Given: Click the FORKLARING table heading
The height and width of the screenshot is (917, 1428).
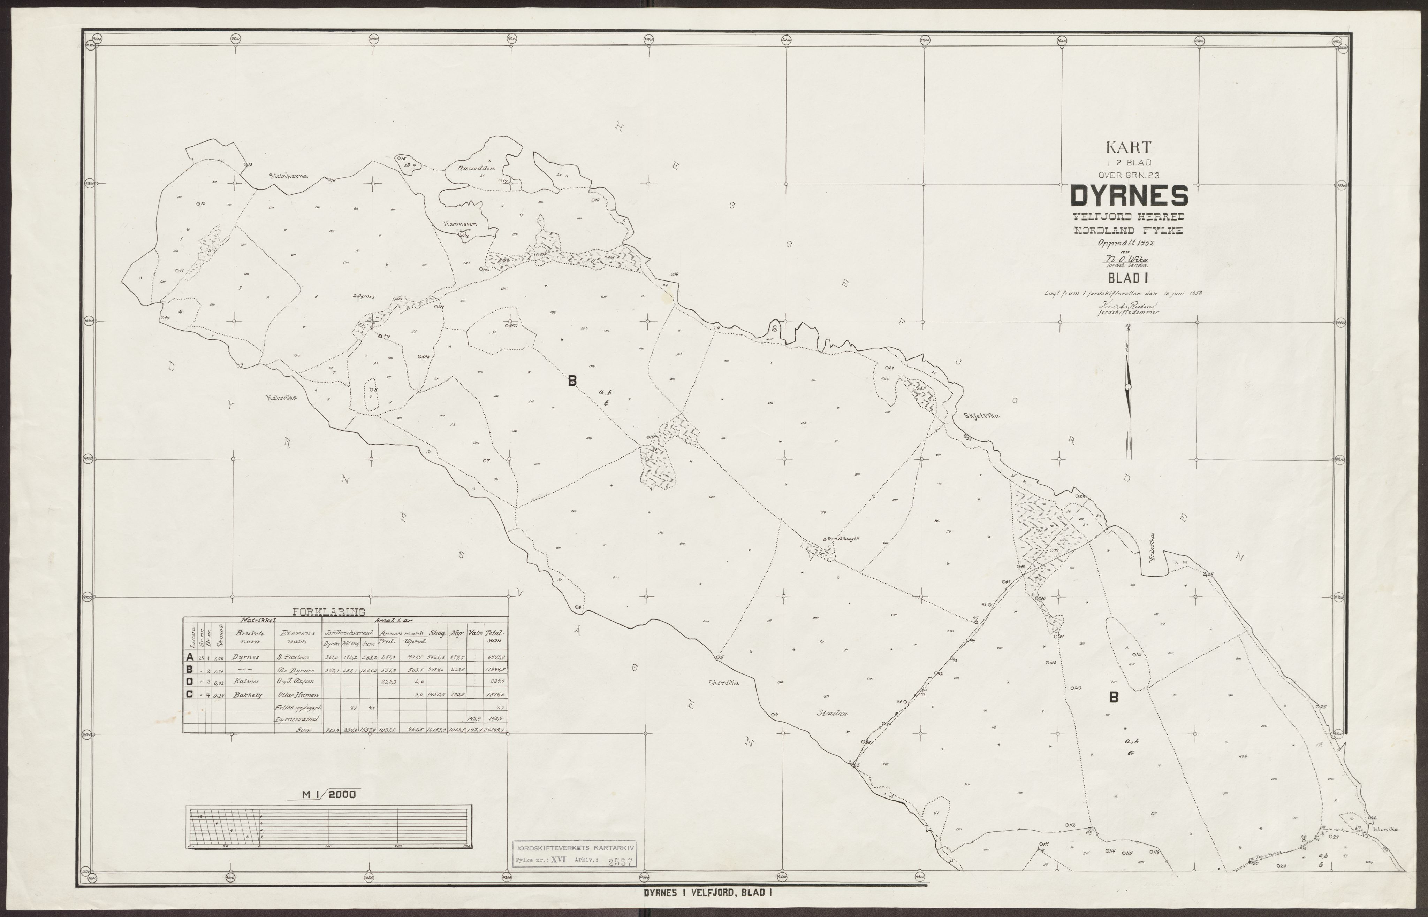Looking at the screenshot, I should pyautogui.click(x=328, y=612).
